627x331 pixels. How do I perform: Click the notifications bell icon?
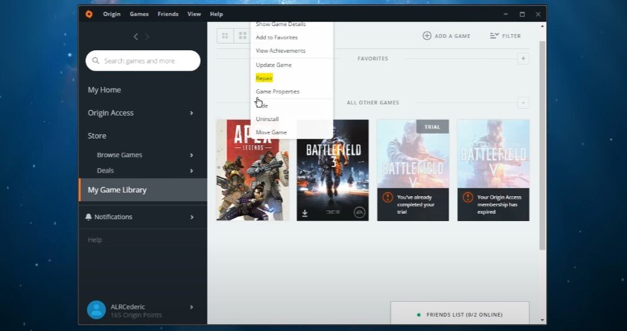[x=89, y=217]
